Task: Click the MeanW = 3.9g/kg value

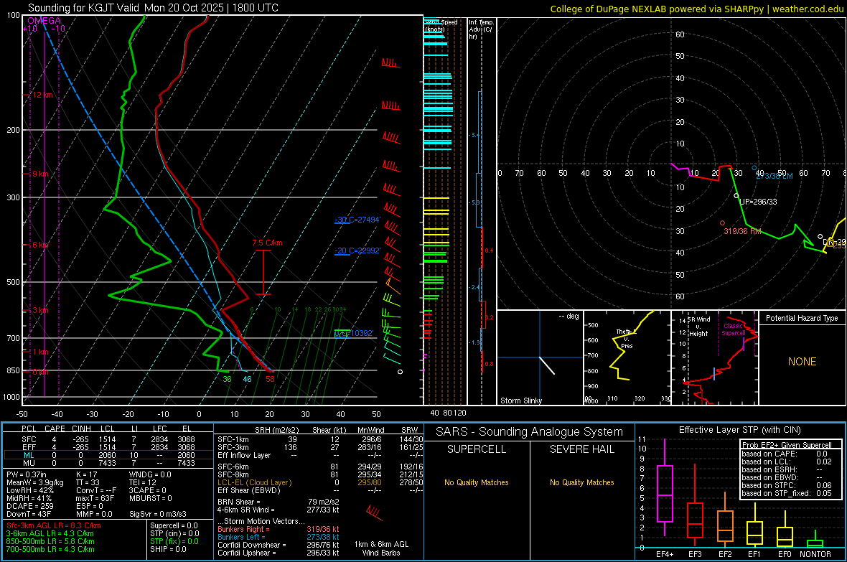Action: tap(35, 482)
